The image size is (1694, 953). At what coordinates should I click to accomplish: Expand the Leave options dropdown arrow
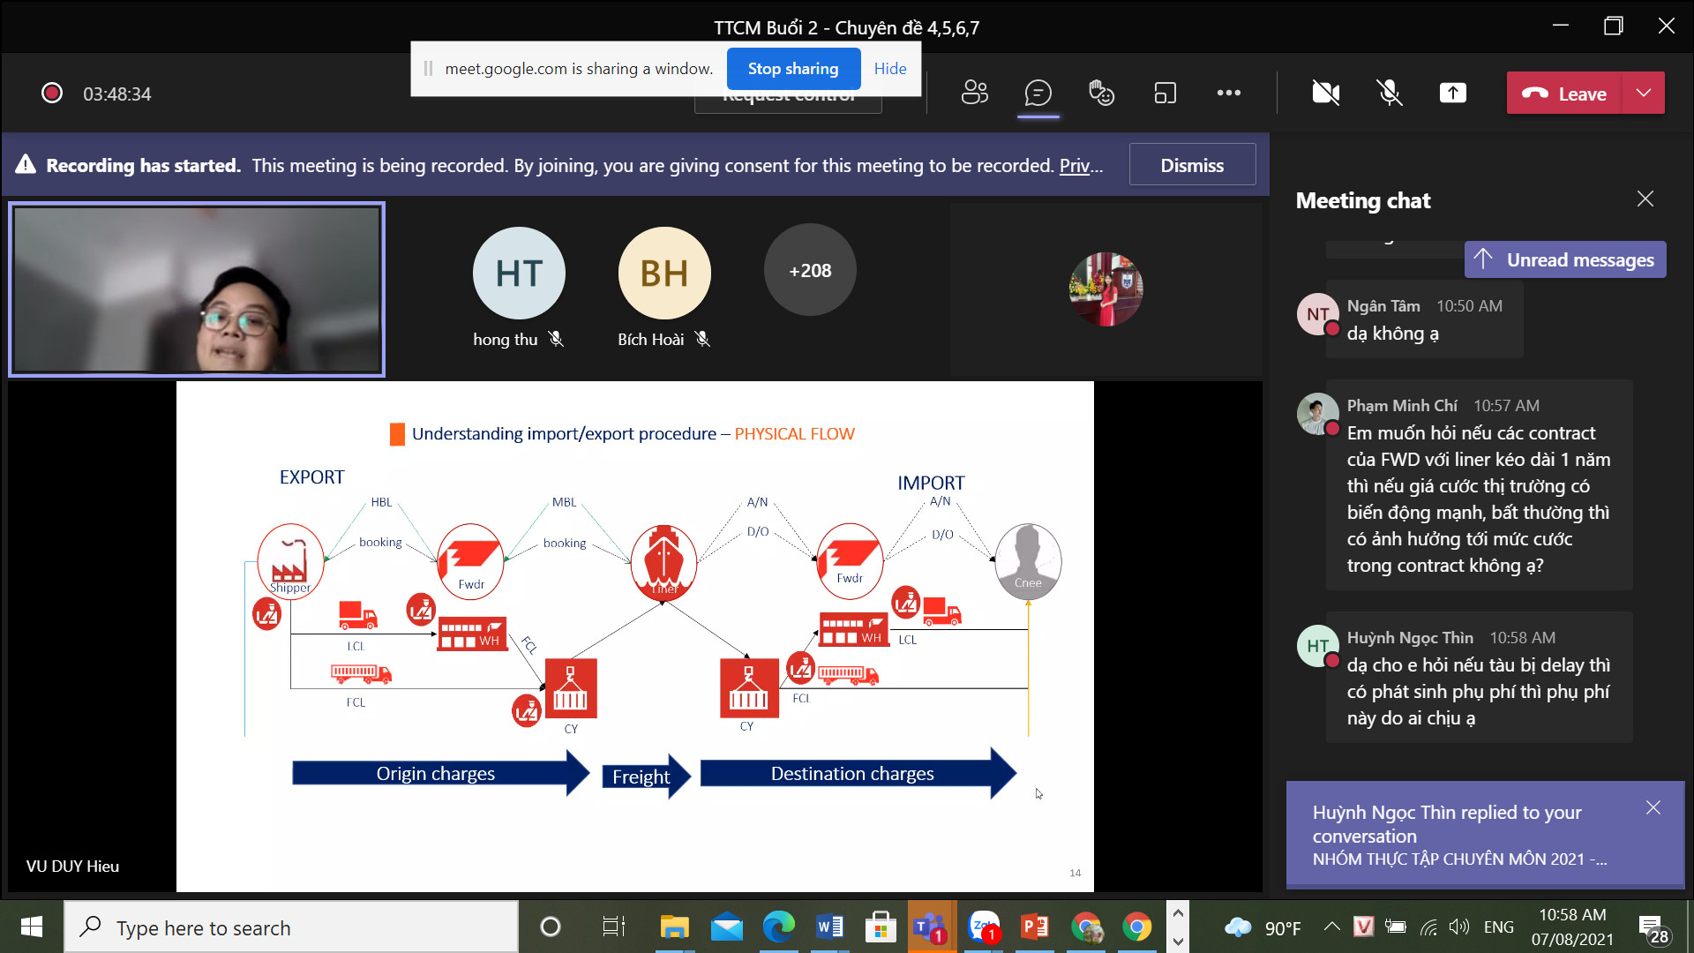[x=1643, y=93]
